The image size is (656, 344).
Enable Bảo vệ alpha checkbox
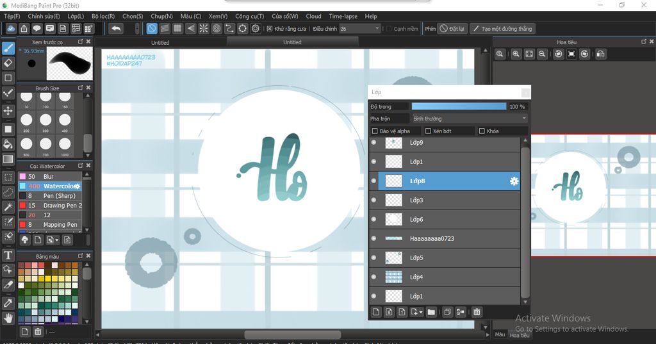375,131
